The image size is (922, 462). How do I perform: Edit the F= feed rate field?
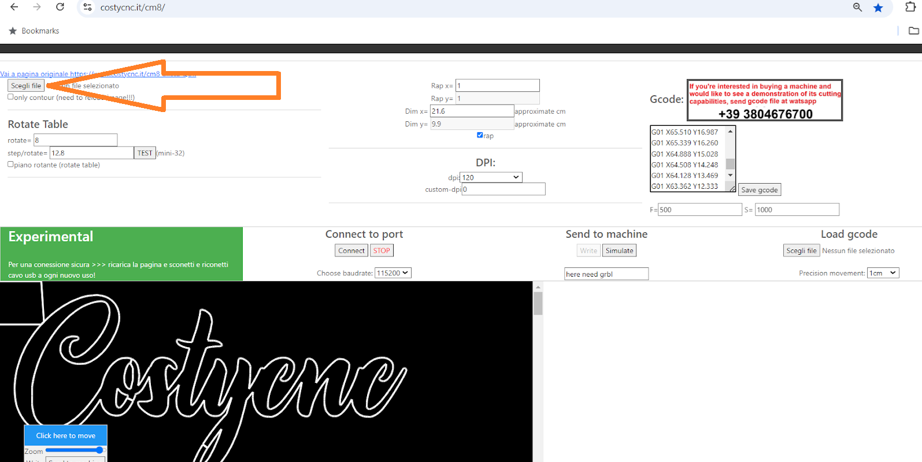[x=699, y=210]
